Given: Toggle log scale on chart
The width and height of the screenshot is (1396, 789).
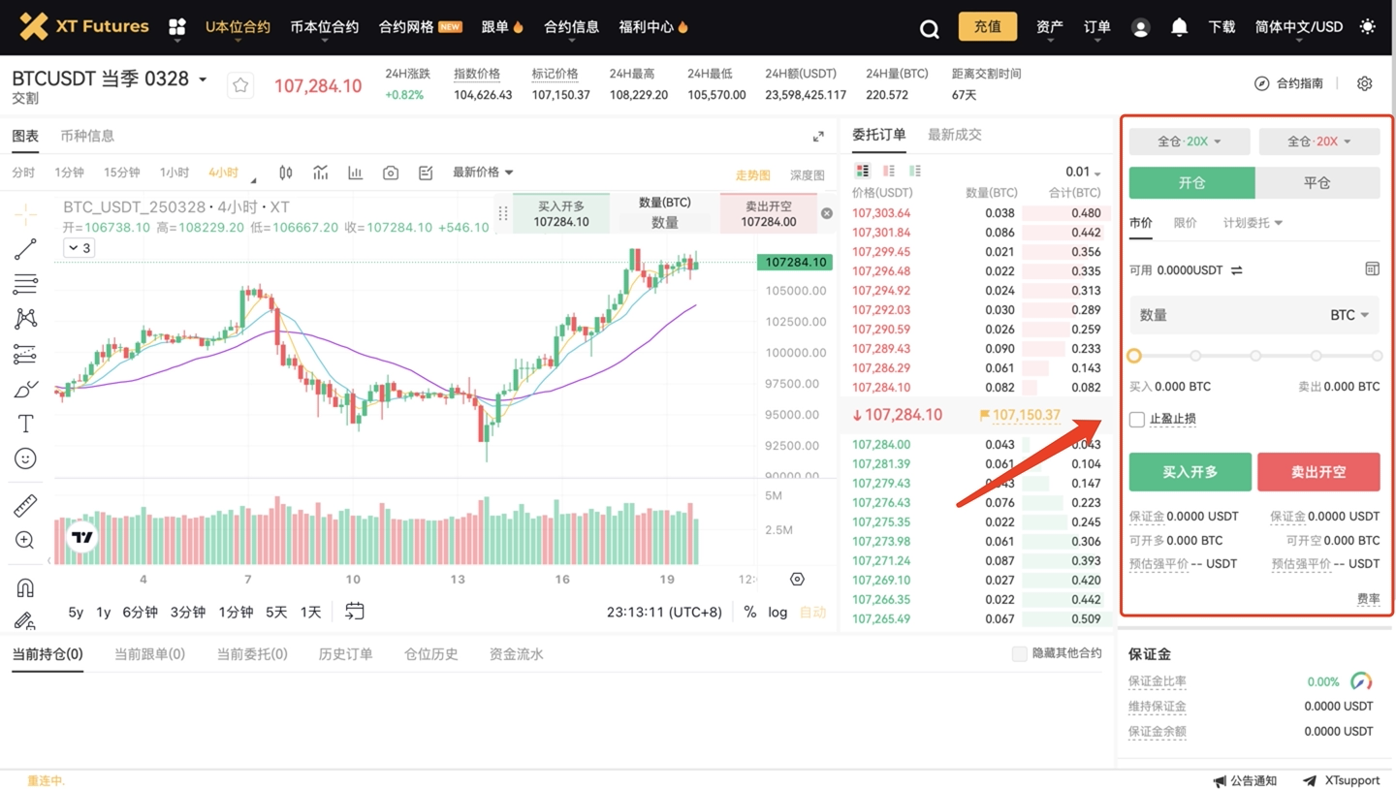Looking at the screenshot, I should pyautogui.click(x=777, y=612).
